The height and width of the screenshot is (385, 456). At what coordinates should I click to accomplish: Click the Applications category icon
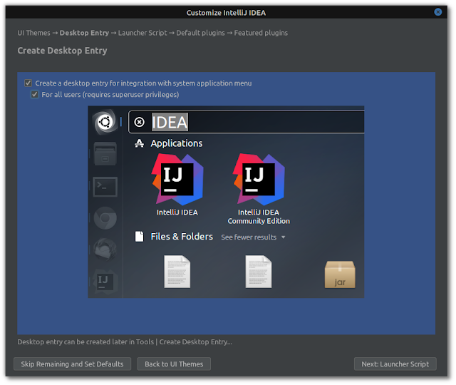pyautogui.click(x=140, y=143)
